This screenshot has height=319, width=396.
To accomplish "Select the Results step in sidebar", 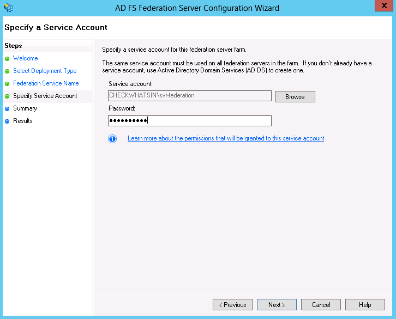I will click(x=23, y=121).
